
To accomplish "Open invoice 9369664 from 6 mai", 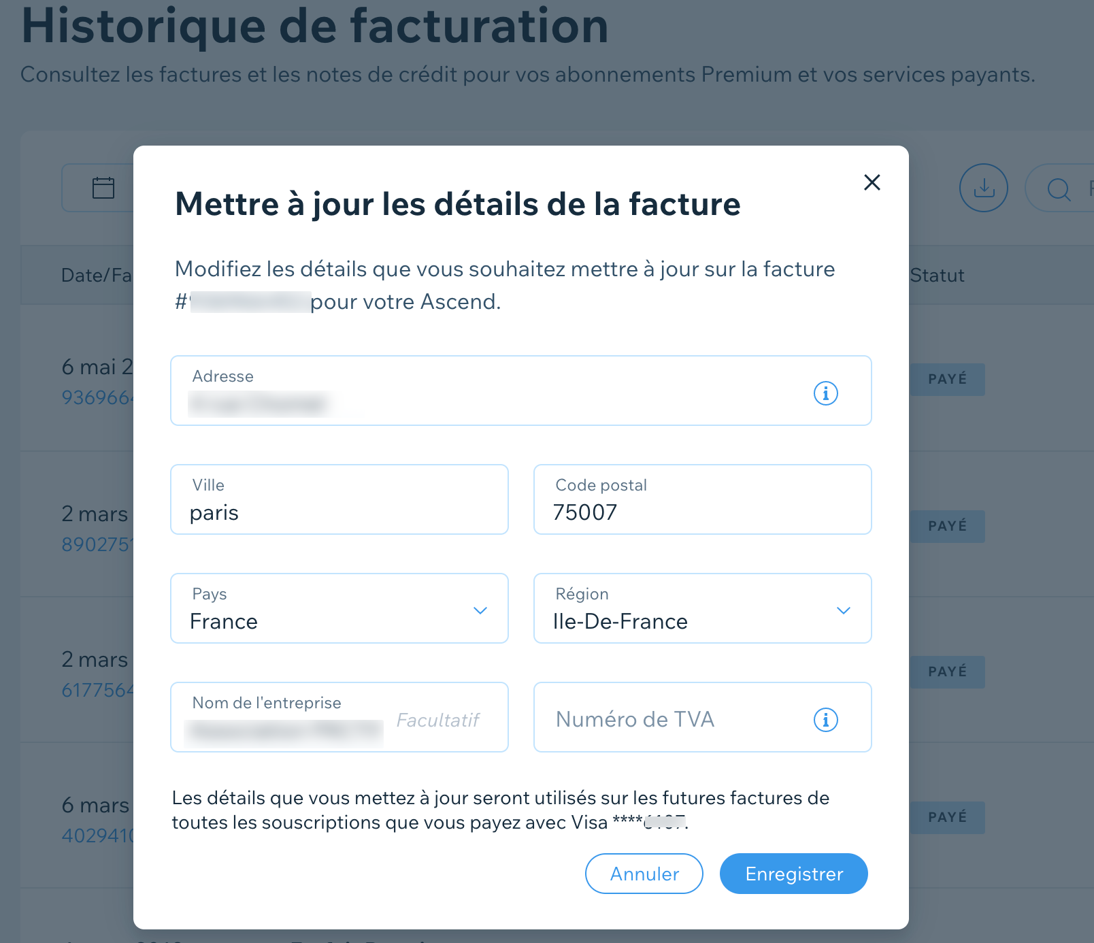I will pyautogui.click(x=98, y=398).
